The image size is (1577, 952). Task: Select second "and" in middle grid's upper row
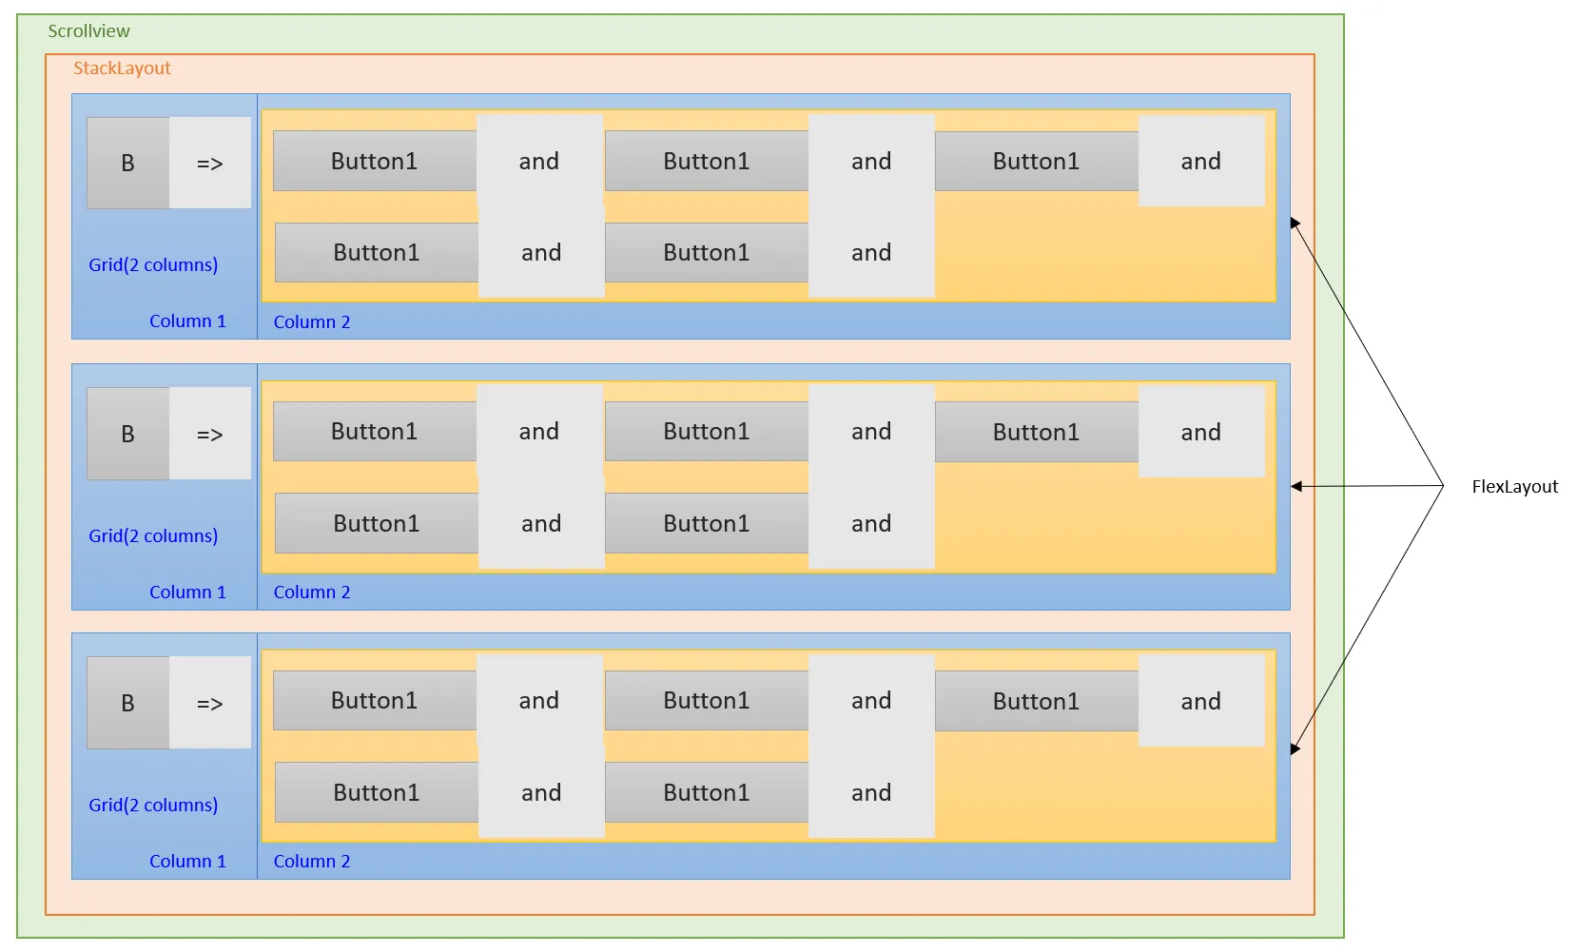pyautogui.click(x=871, y=431)
